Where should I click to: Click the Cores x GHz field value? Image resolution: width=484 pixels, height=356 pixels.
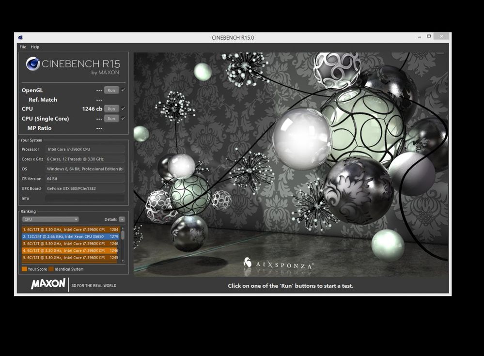pyautogui.click(x=85, y=159)
